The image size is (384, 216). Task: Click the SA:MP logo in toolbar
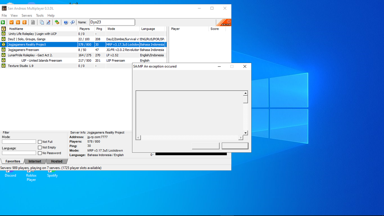pos(223,22)
